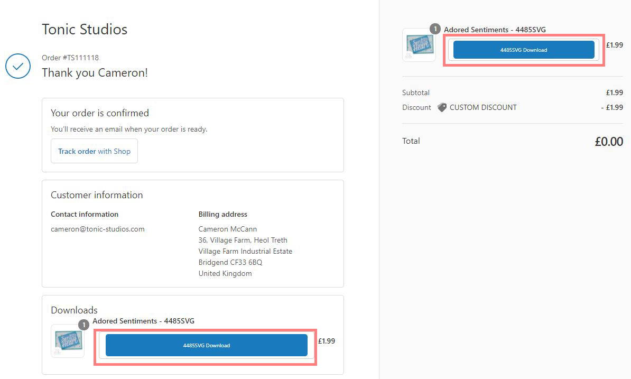Viewport: 631px width, 379px height.
Task: Click the discount tag icon beside CUSTOM DISCOUNT
Action: pos(442,107)
